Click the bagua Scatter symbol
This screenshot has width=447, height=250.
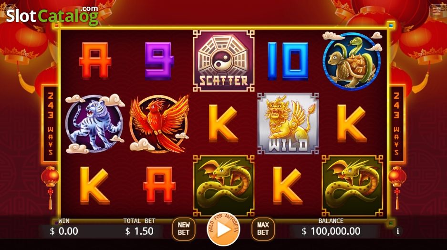[224, 61]
